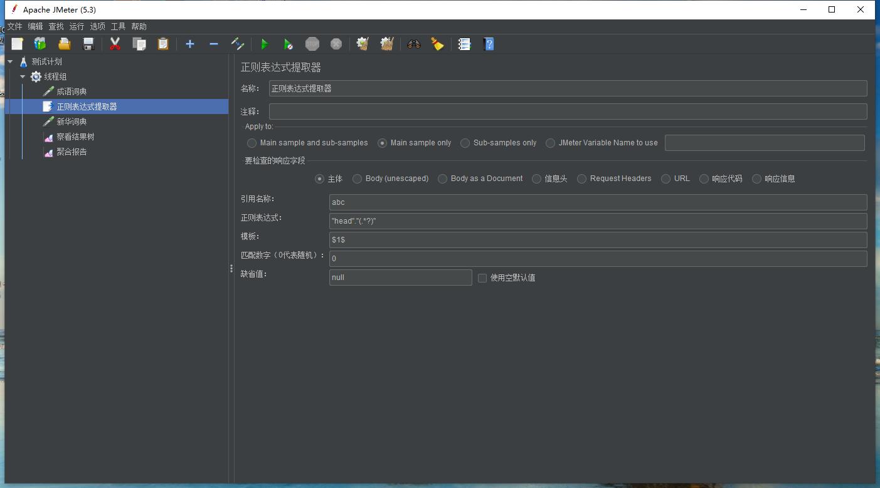The image size is (880, 488).
Task: Select 线程组 in the tree
Action: tap(55, 76)
